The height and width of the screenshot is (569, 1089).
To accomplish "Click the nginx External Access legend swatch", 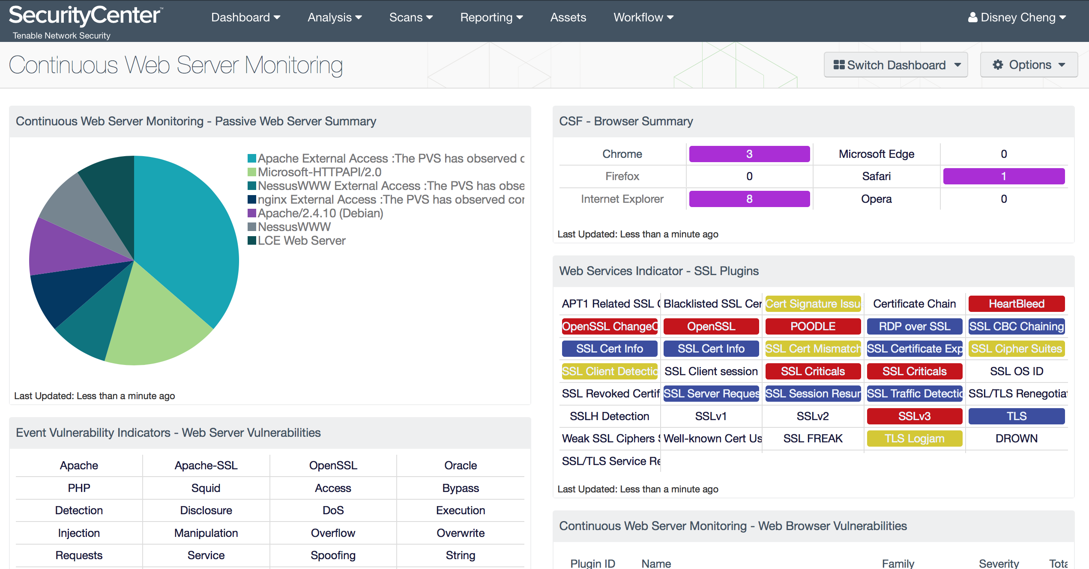I will point(252,199).
